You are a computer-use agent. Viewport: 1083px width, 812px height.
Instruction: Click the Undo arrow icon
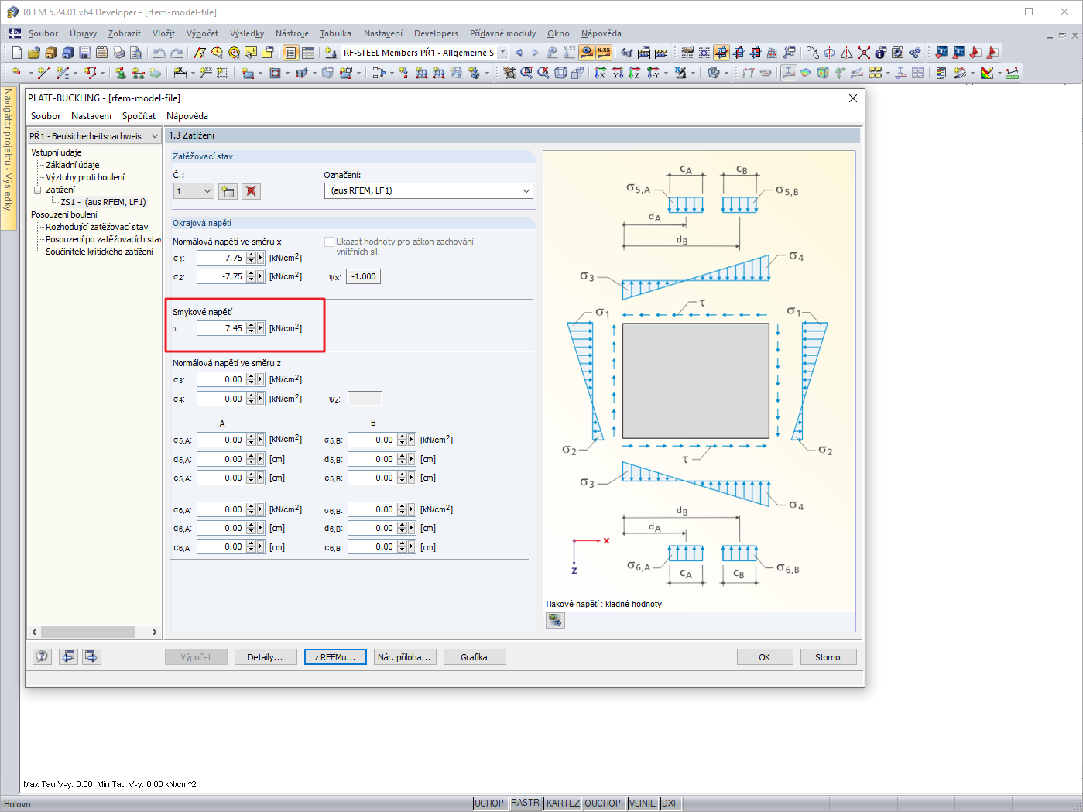159,53
